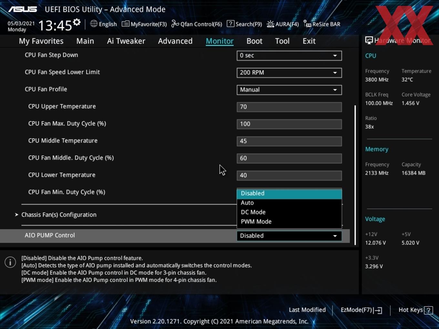Go to Ai Tweaker tab
The image size is (439, 329).
126,41
